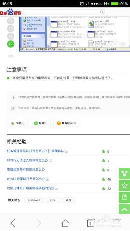Jump to step 10 circle
Viewport: 130px width, 231px height.
11,28
